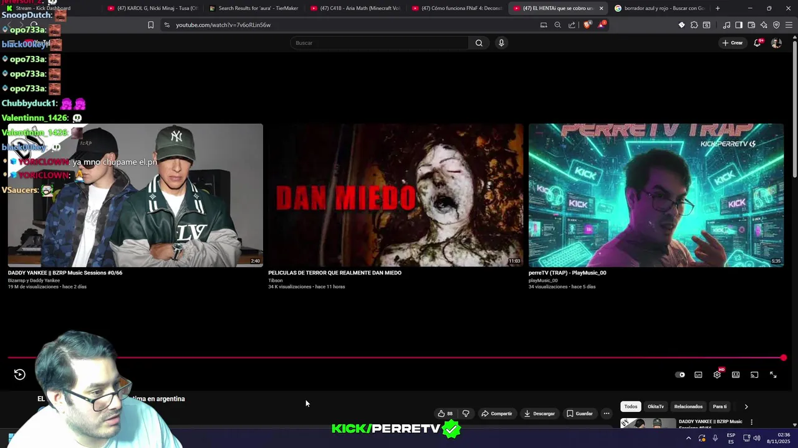Click the YouTube search magnifier button

click(x=479, y=43)
